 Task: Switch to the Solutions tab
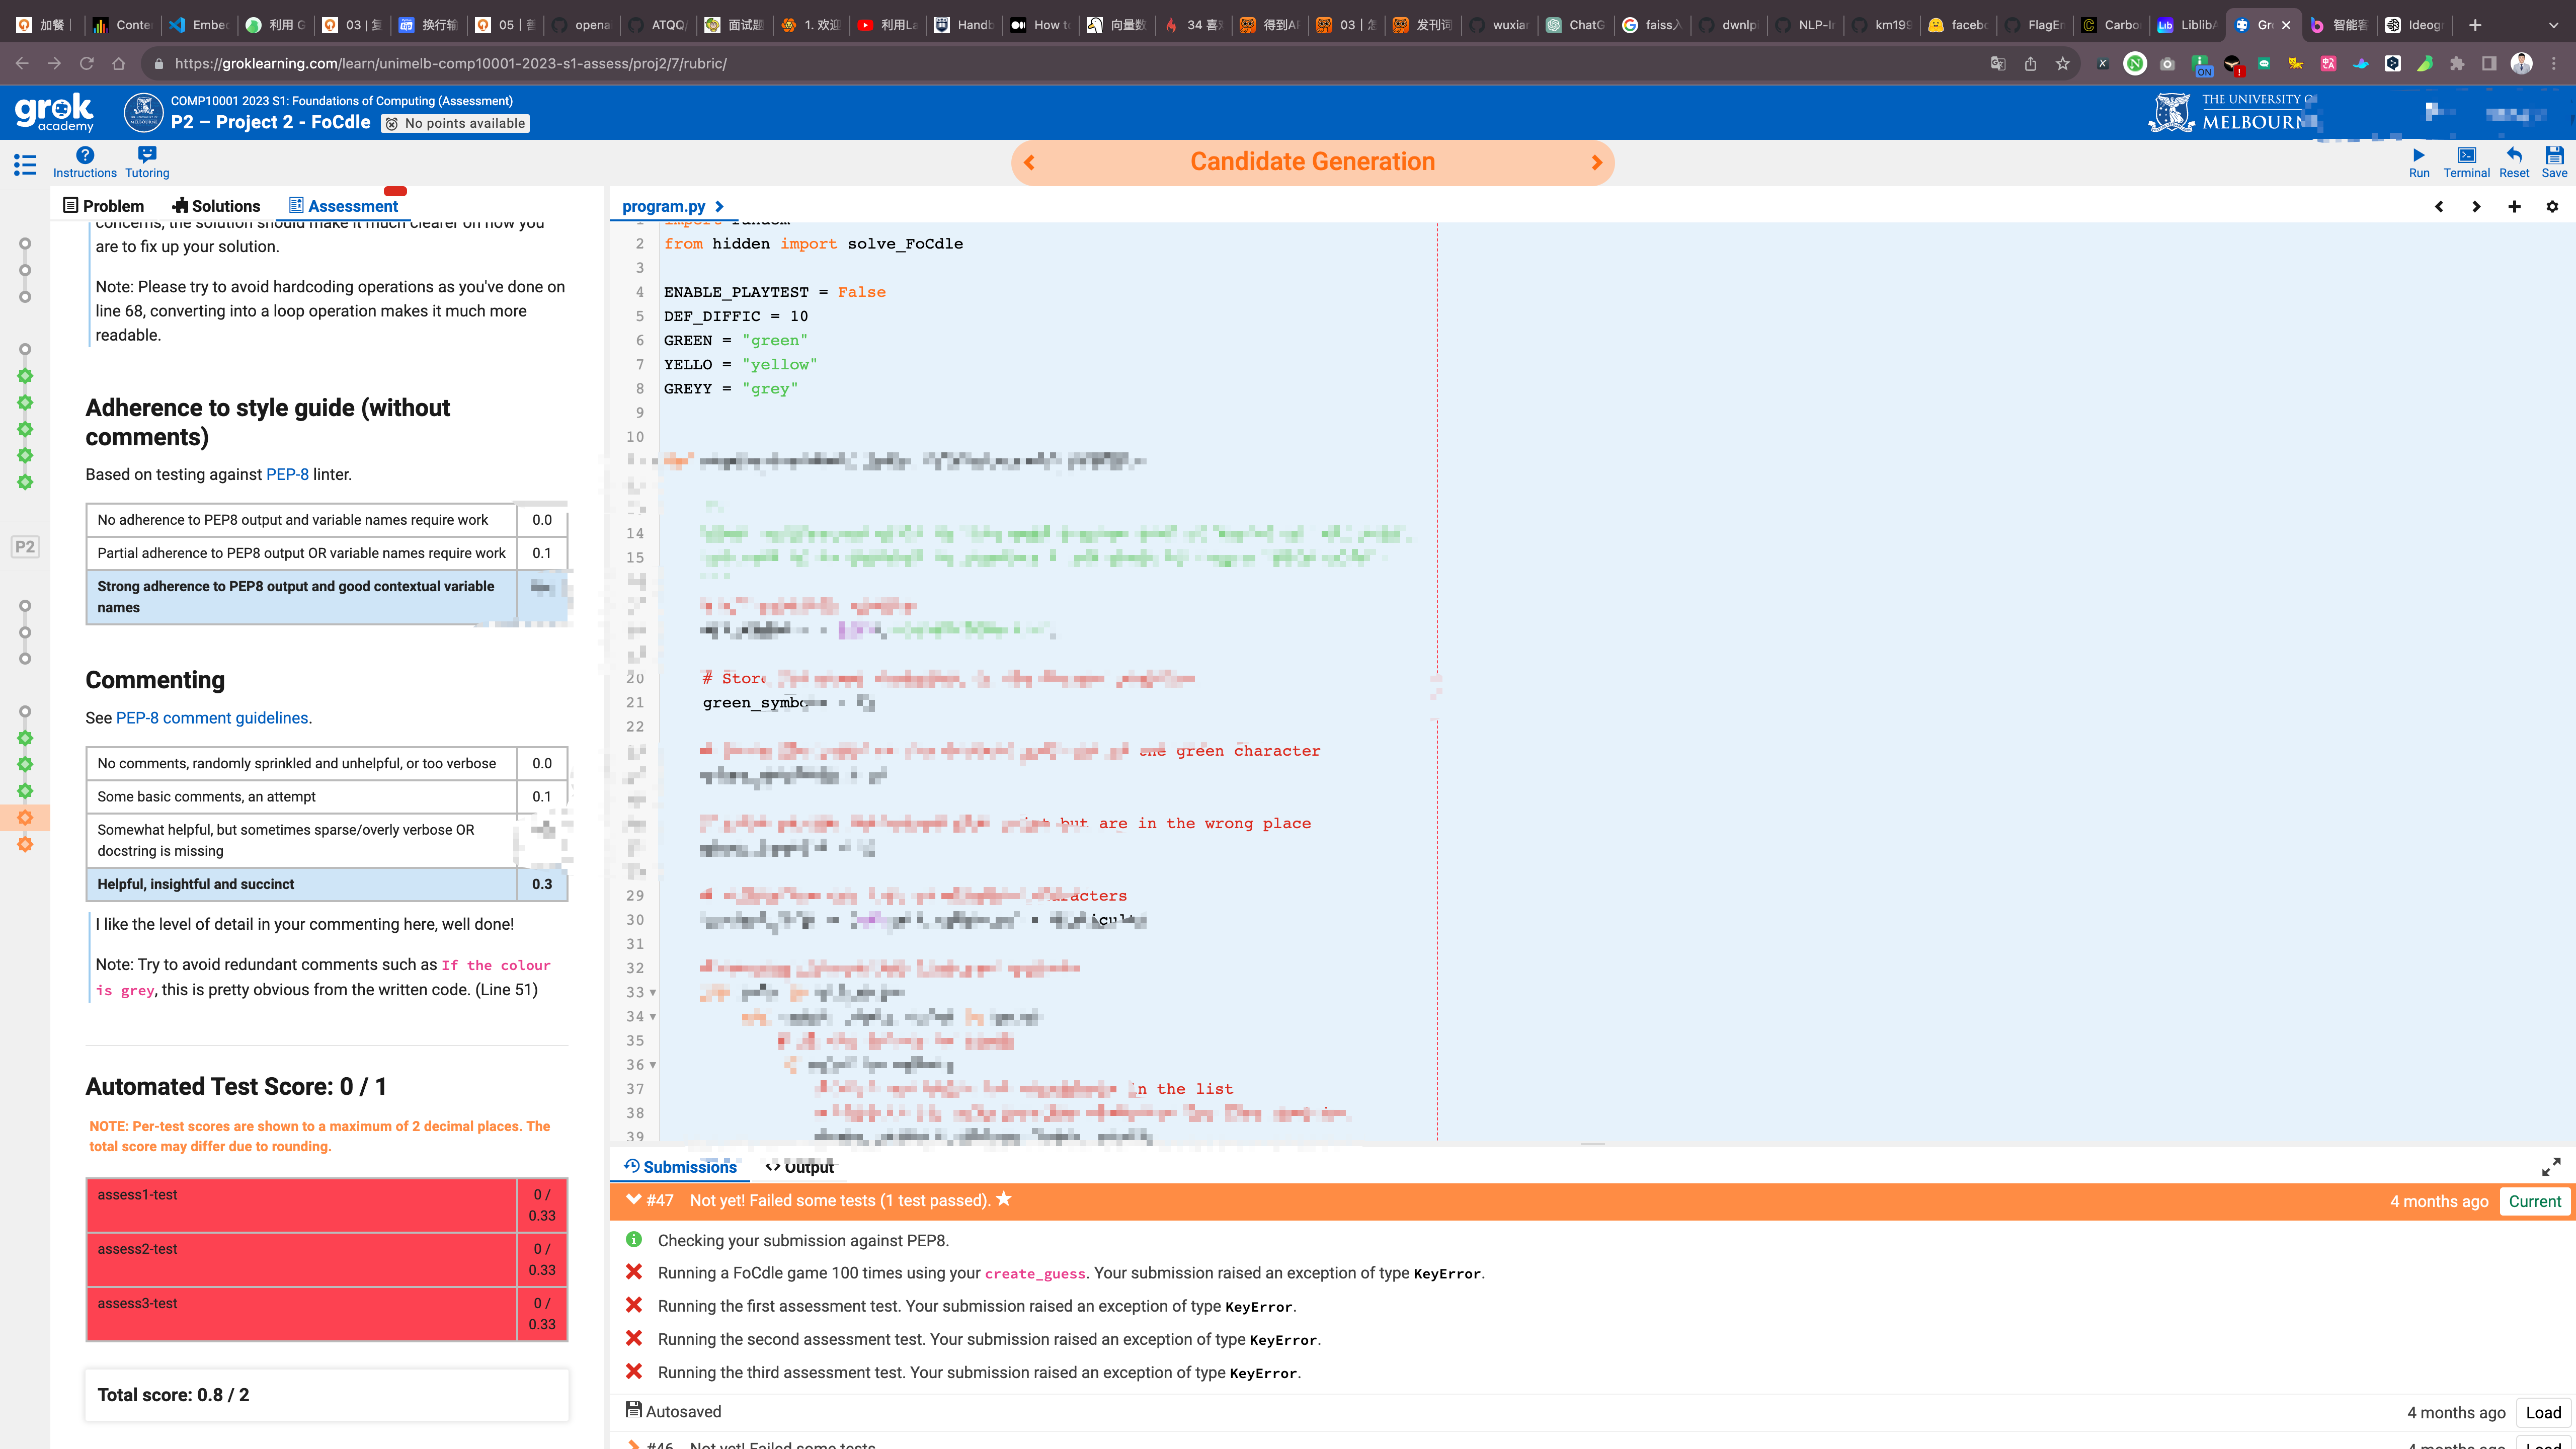216,206
